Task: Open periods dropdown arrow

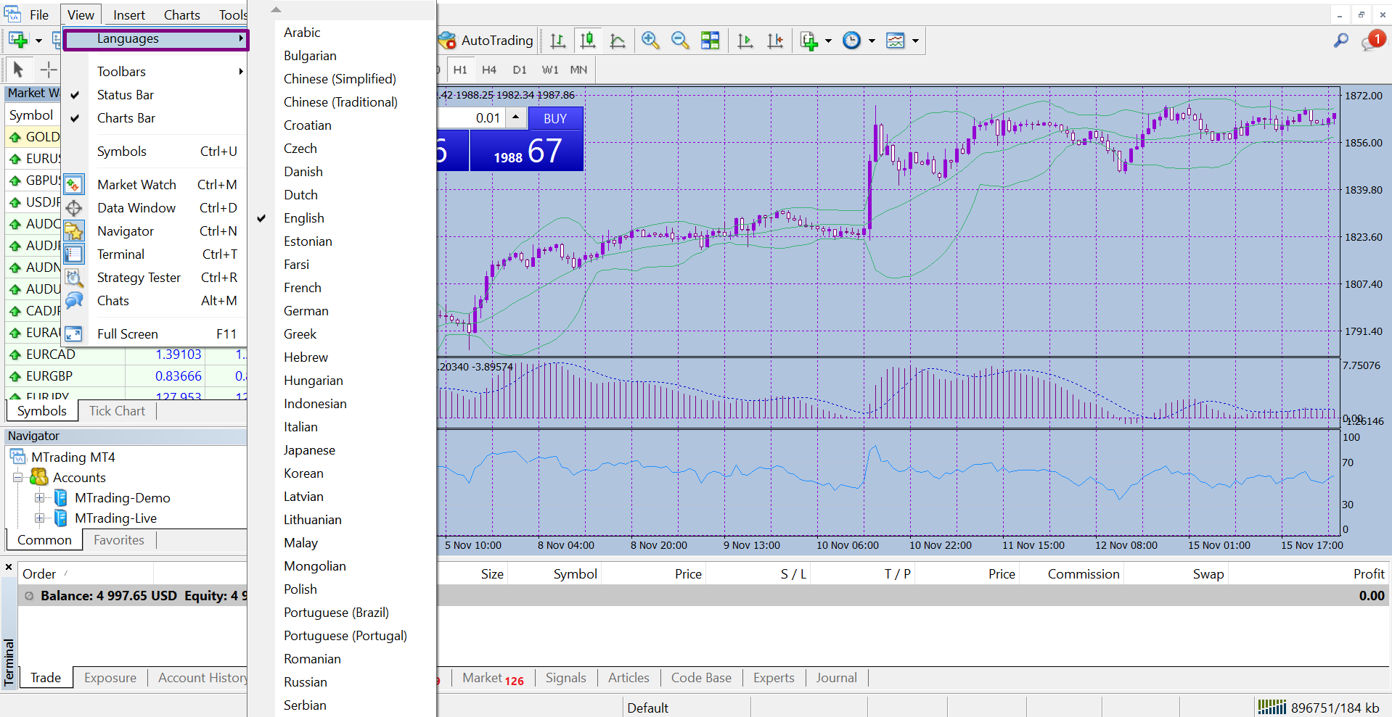Action: click(x=872, y=41)
